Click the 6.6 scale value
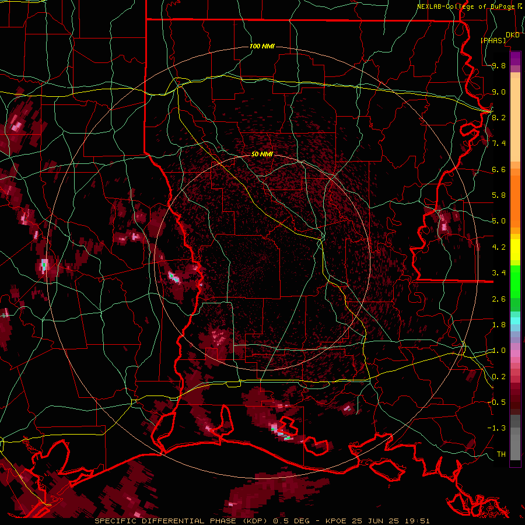The height and width of the screenshot is (525, 525). (x=499, y=169)
